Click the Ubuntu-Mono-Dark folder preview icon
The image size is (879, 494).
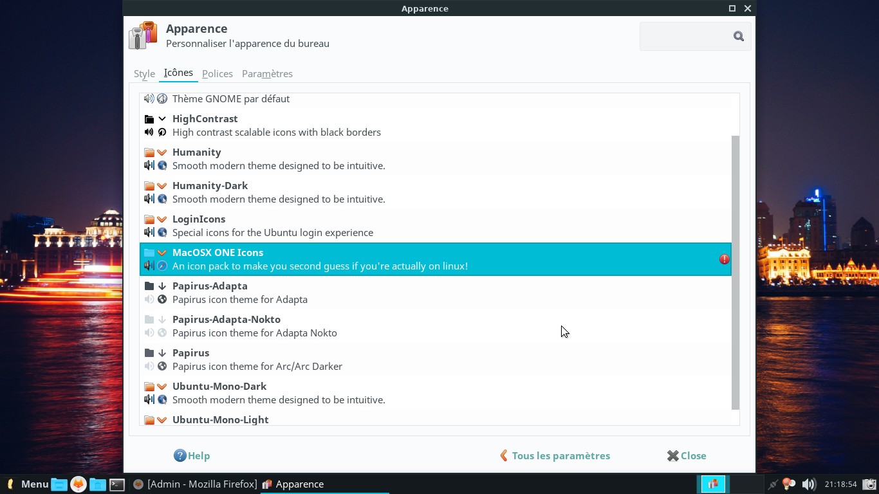[x=149, y=387]
